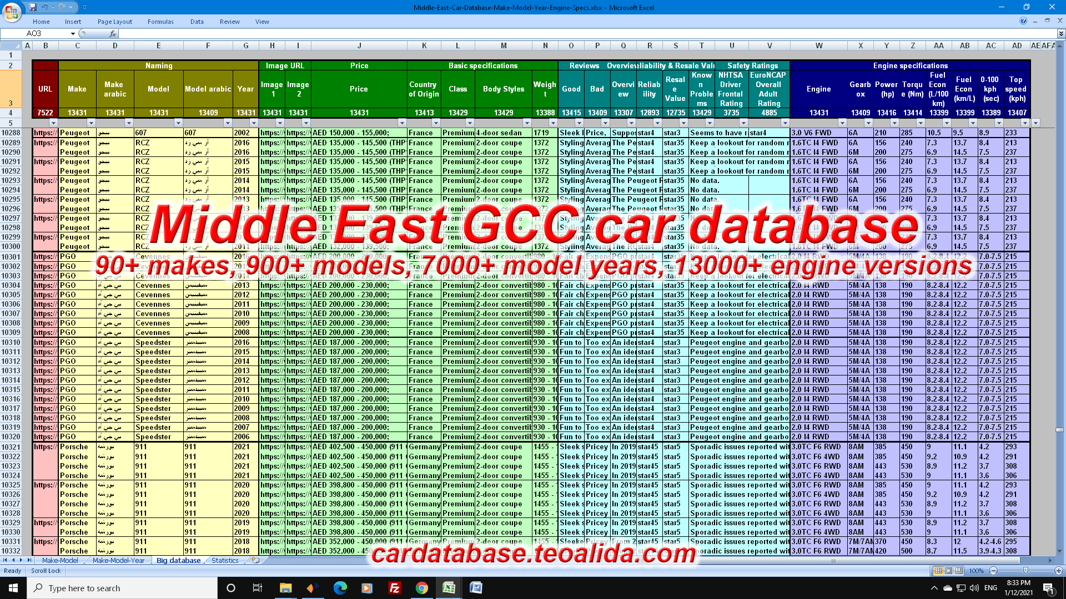Select row 10301 header
Image resolution: width=1066 pixels, height=599 pixels.
pos(11,257)
